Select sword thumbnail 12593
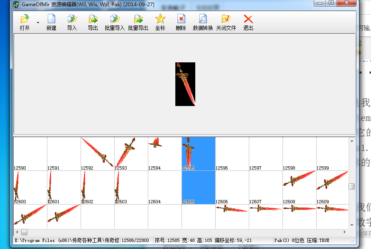The height and width of the screenshot is (249, 371). coord(131,154)
